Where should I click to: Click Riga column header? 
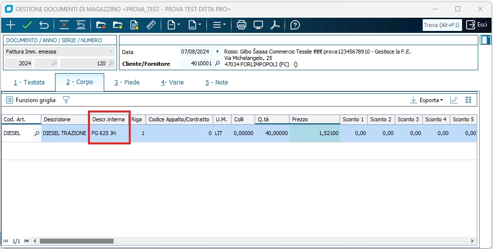137,119
